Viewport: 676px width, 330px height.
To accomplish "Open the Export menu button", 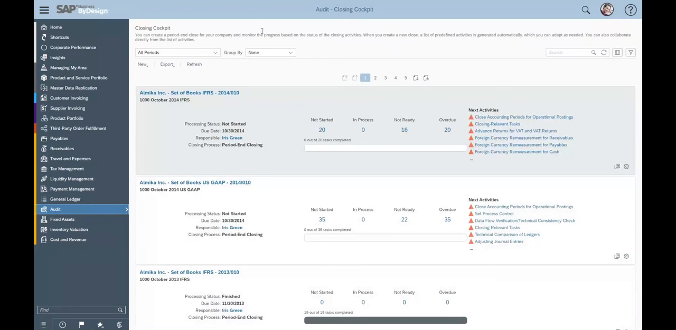I will (x=167, y=64).
